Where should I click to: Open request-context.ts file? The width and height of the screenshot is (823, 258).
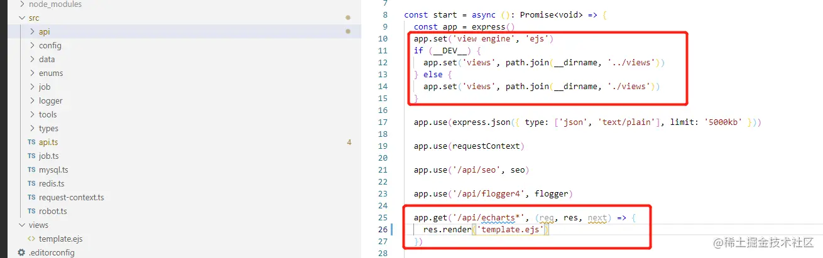point(72,198)
